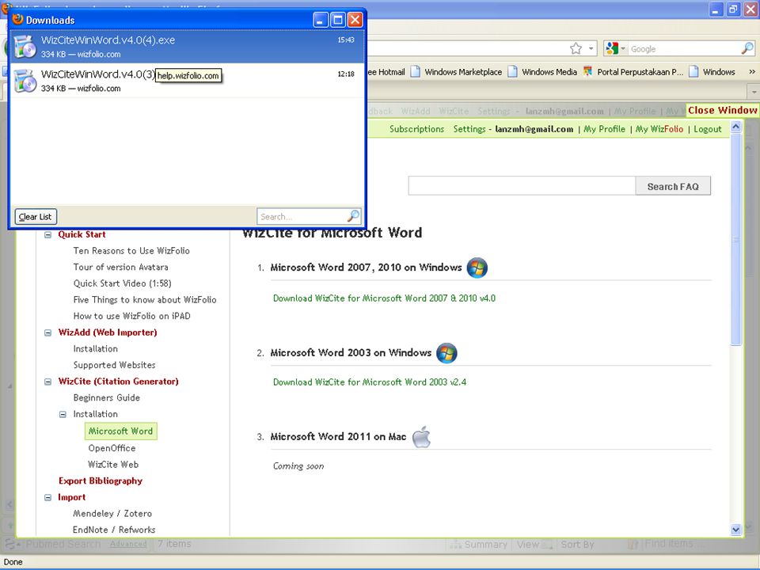Click the help page scroll up arrow
This screenshot has height=570, width=760.
point(735,127)
